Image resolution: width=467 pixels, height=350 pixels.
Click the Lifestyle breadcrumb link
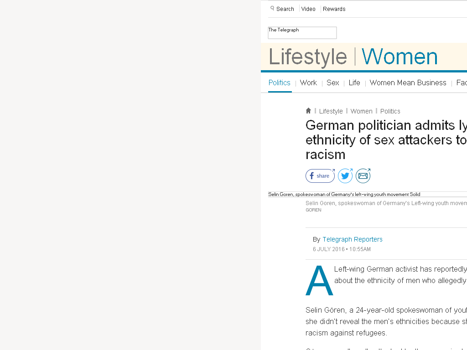click(331, 111)
